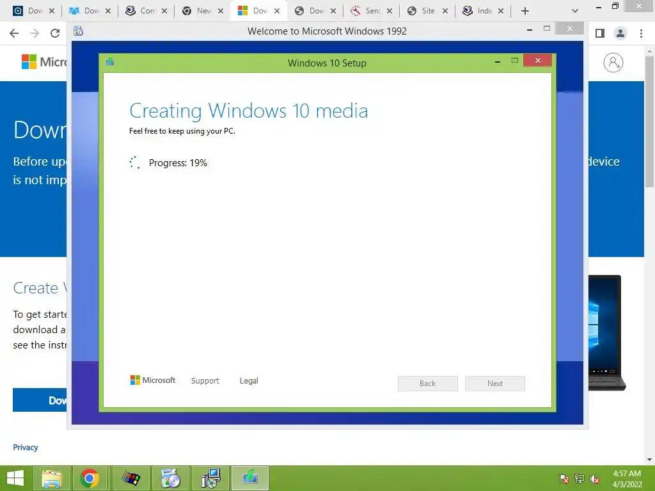Click the 'Creating Windows 10 media' heading

coord(249,111)
